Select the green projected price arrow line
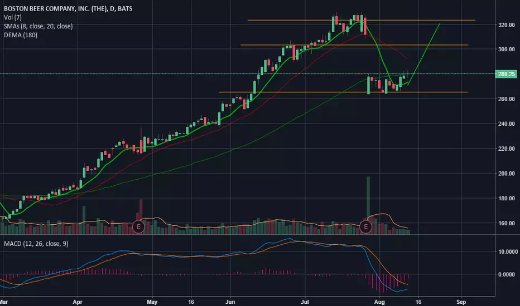Image resolution: width=520 pixels, height=306 pixels. coord(424,54)
